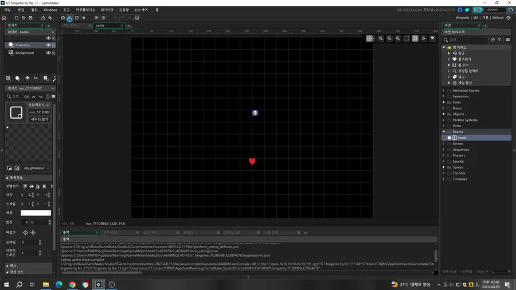516x290 pixels.
Task: Stop the running game with Stop icon
Action: (x=77, y=18)
